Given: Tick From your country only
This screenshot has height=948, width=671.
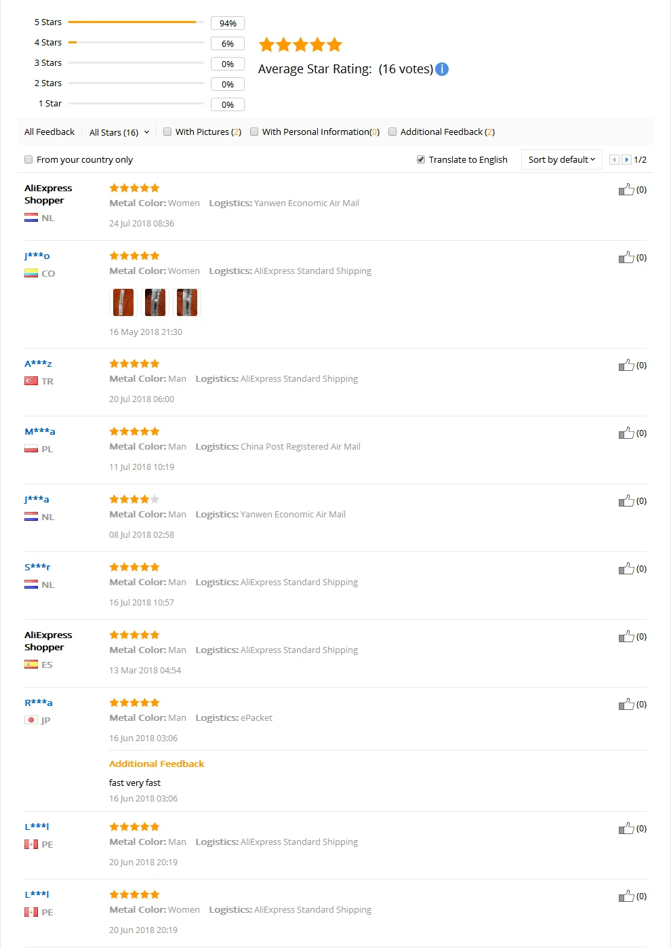Looking at the screenshot, I should [28, 160].
